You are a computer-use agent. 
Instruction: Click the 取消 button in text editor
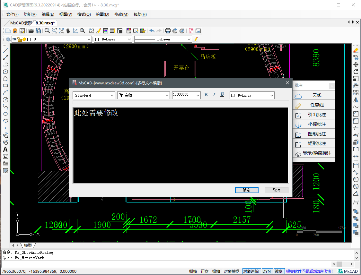click(277, 190)
